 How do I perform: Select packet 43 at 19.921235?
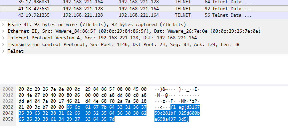tap(144, 15)
